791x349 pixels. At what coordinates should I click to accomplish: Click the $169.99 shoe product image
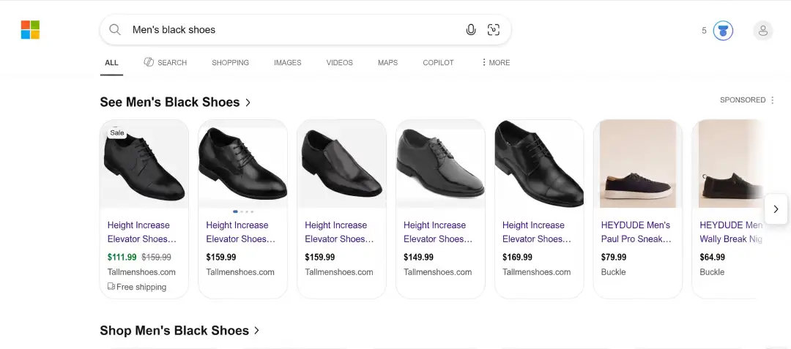539,164
